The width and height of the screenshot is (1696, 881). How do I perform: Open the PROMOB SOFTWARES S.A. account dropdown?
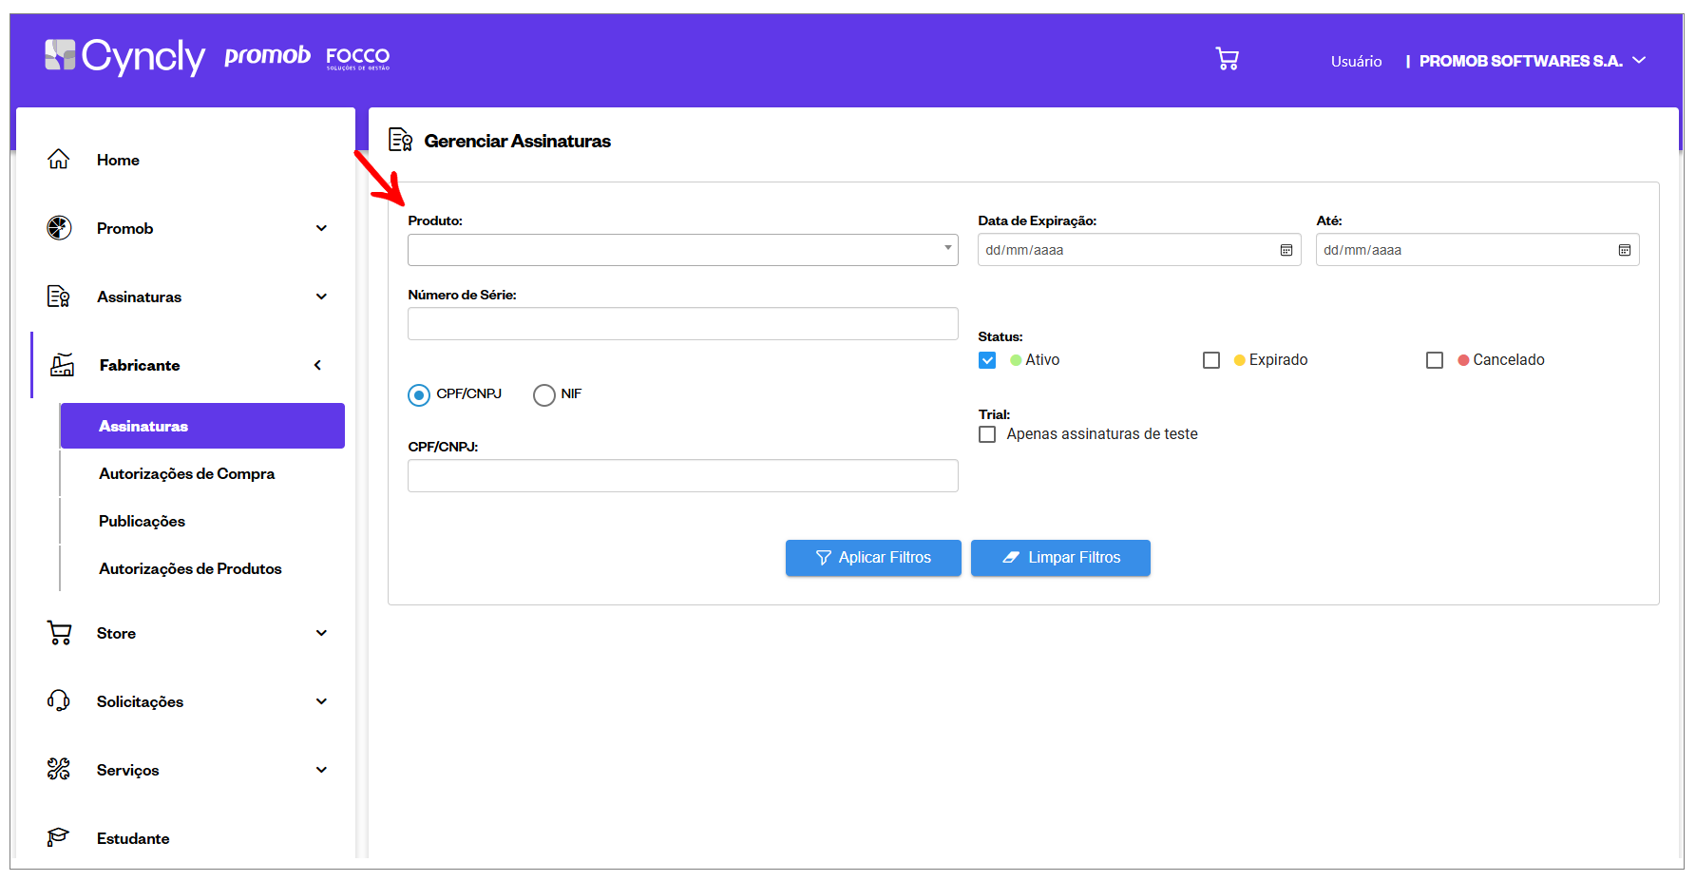click(1532, 61)
